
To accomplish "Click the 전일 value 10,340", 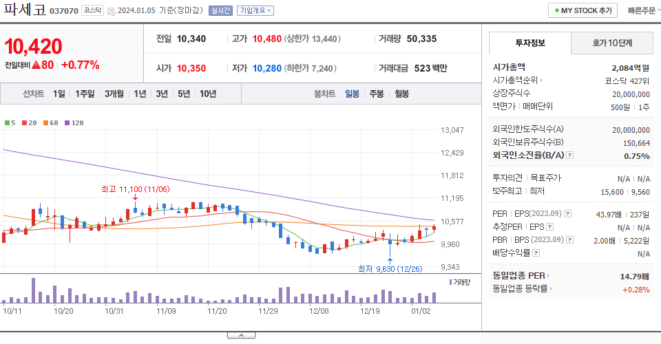I will tap(191, 39).
